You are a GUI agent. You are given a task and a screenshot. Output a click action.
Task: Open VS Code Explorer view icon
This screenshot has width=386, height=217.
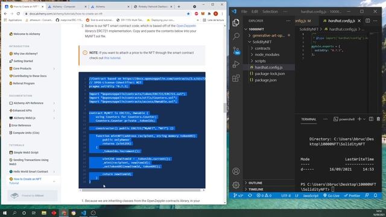[236, 22]
